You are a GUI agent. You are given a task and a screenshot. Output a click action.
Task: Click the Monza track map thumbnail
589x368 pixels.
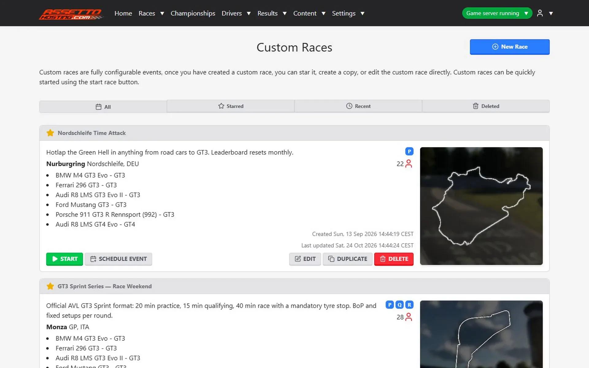tap(481, 334)
